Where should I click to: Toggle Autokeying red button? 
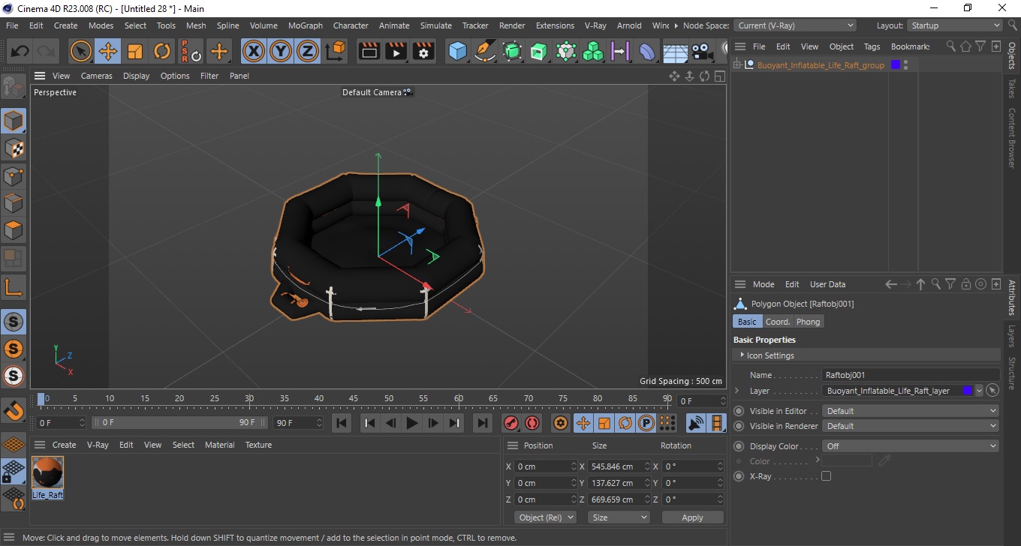[x=532, y=423]
